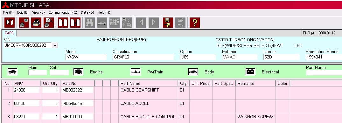
Task: Click the print screen icon with monitor
Action: pos(24,23)
